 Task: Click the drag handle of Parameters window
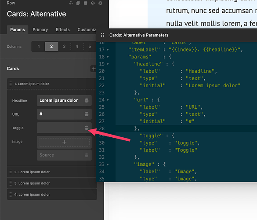click(103, 35)
